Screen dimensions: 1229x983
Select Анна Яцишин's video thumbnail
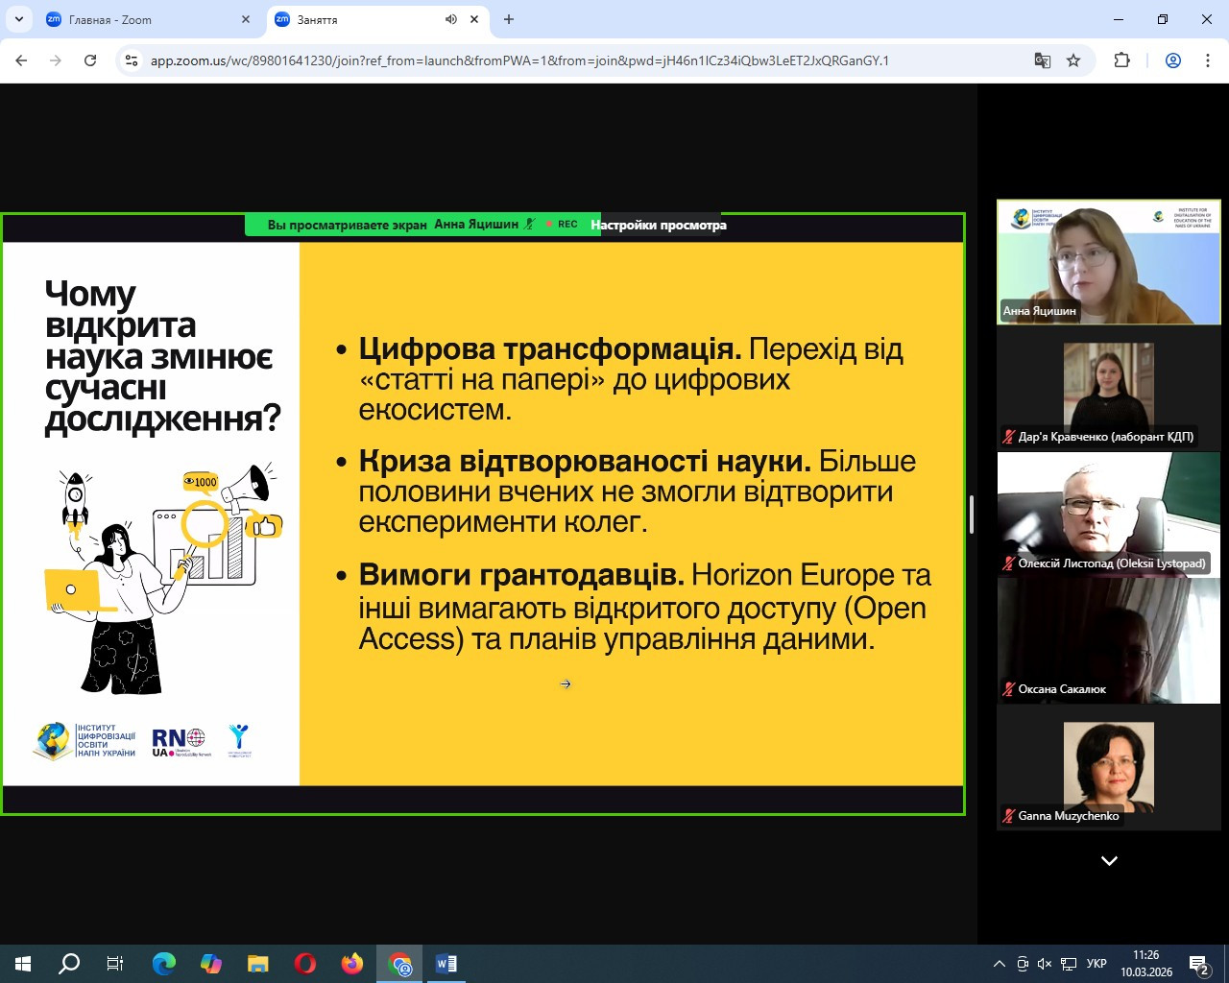(x=1109, y=261)
